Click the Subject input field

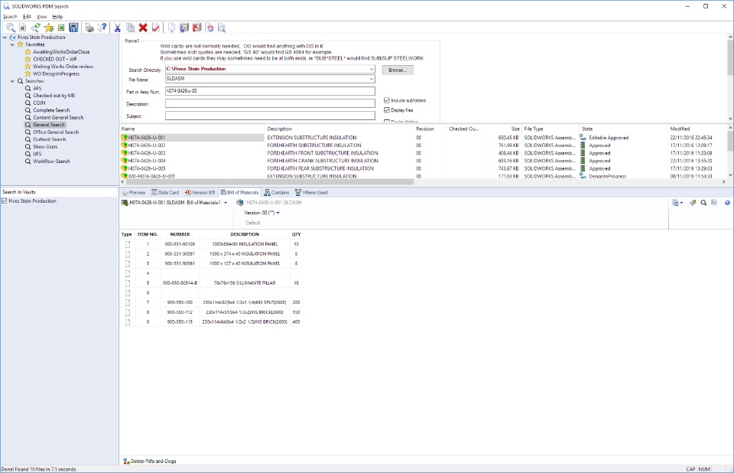pos(270,116)
